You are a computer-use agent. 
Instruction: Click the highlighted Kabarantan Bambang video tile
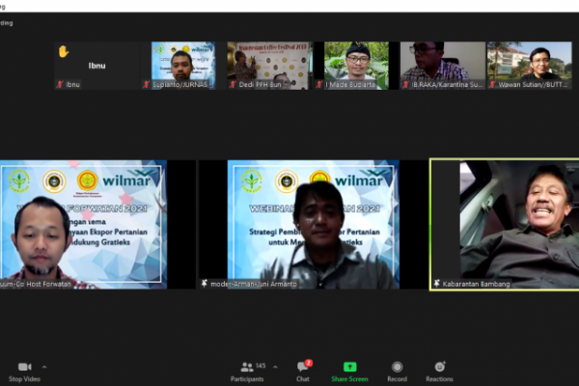coord(504,222)
